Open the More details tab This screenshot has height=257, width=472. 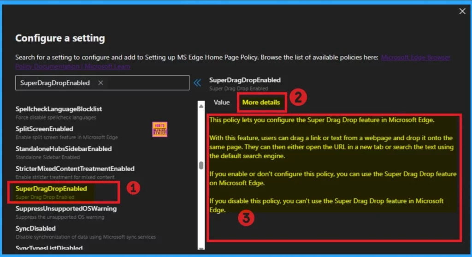tap(261, 102)
